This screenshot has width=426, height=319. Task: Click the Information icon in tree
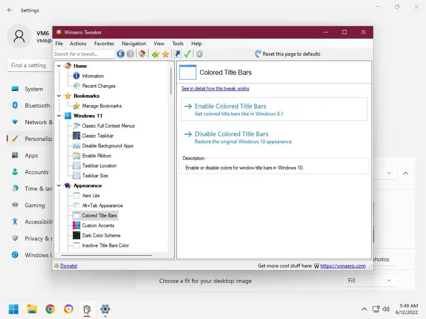point(77,76)
